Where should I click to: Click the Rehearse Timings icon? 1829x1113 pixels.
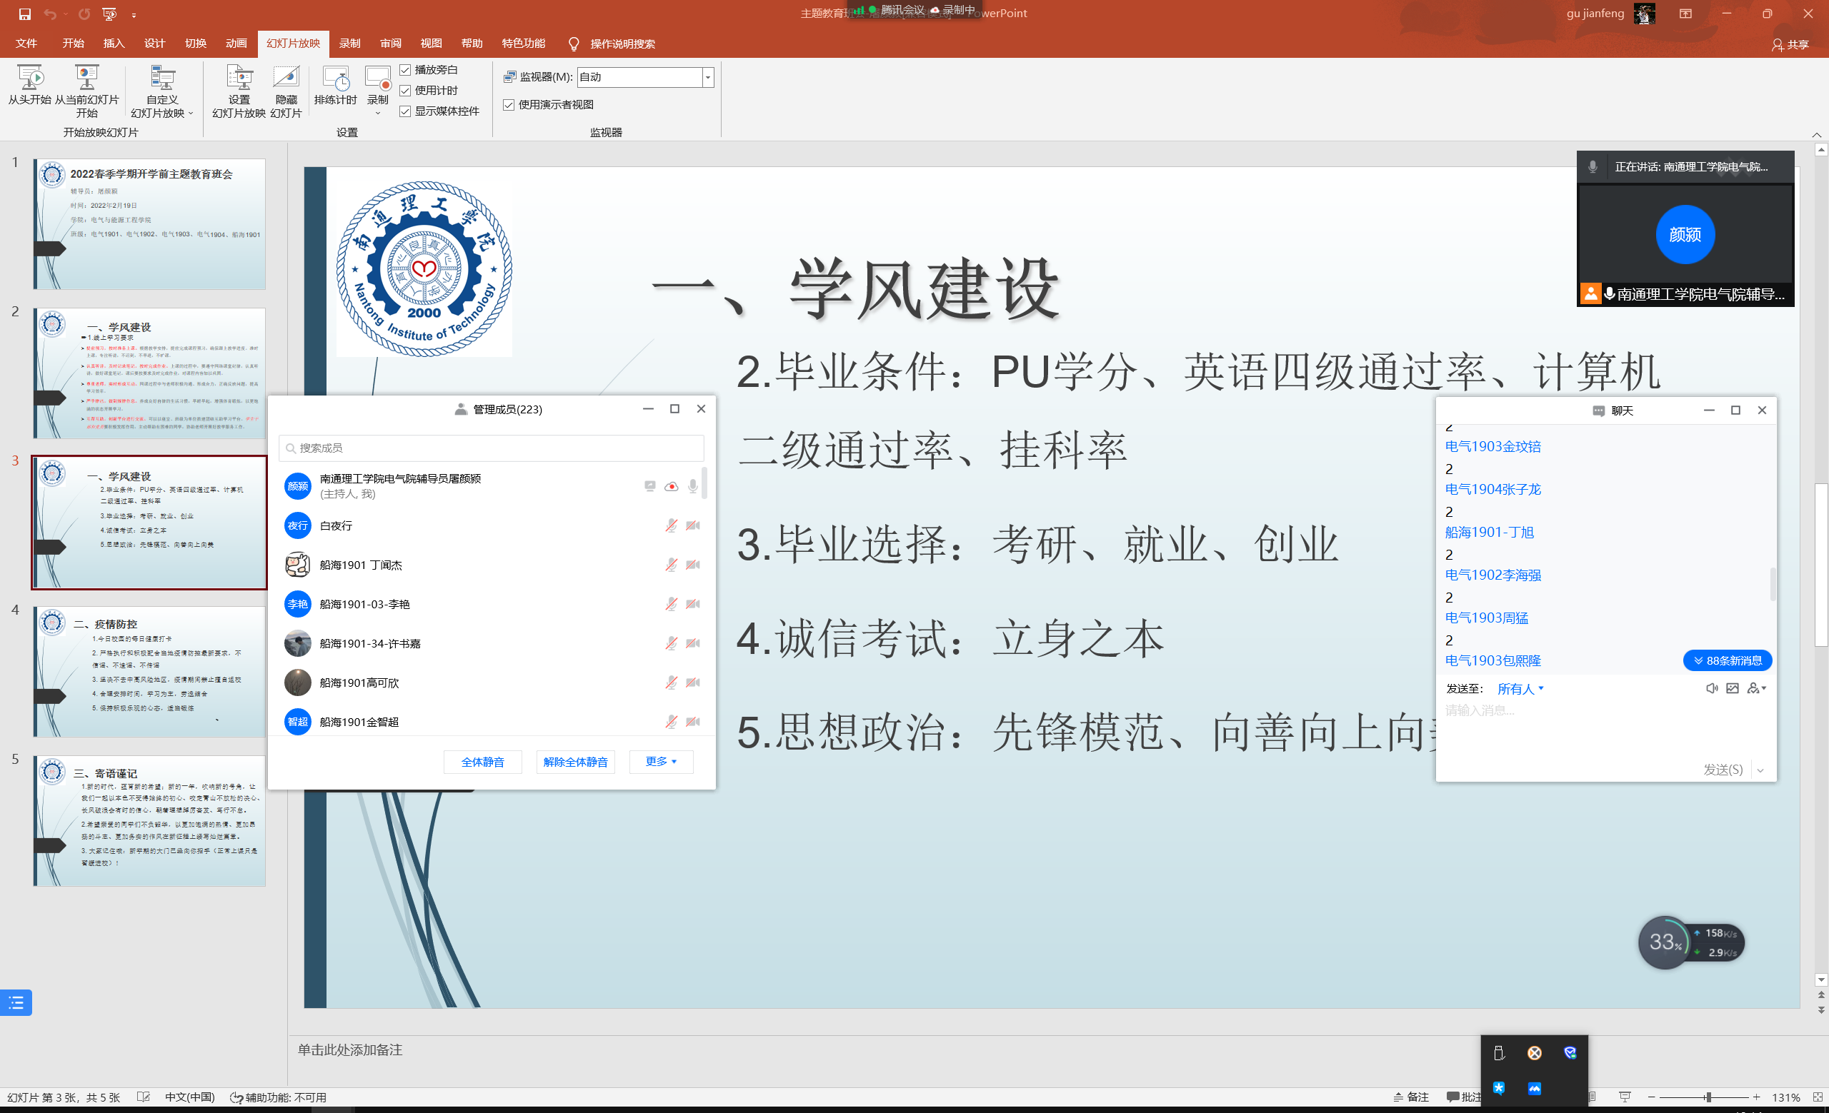pos(336,78)
